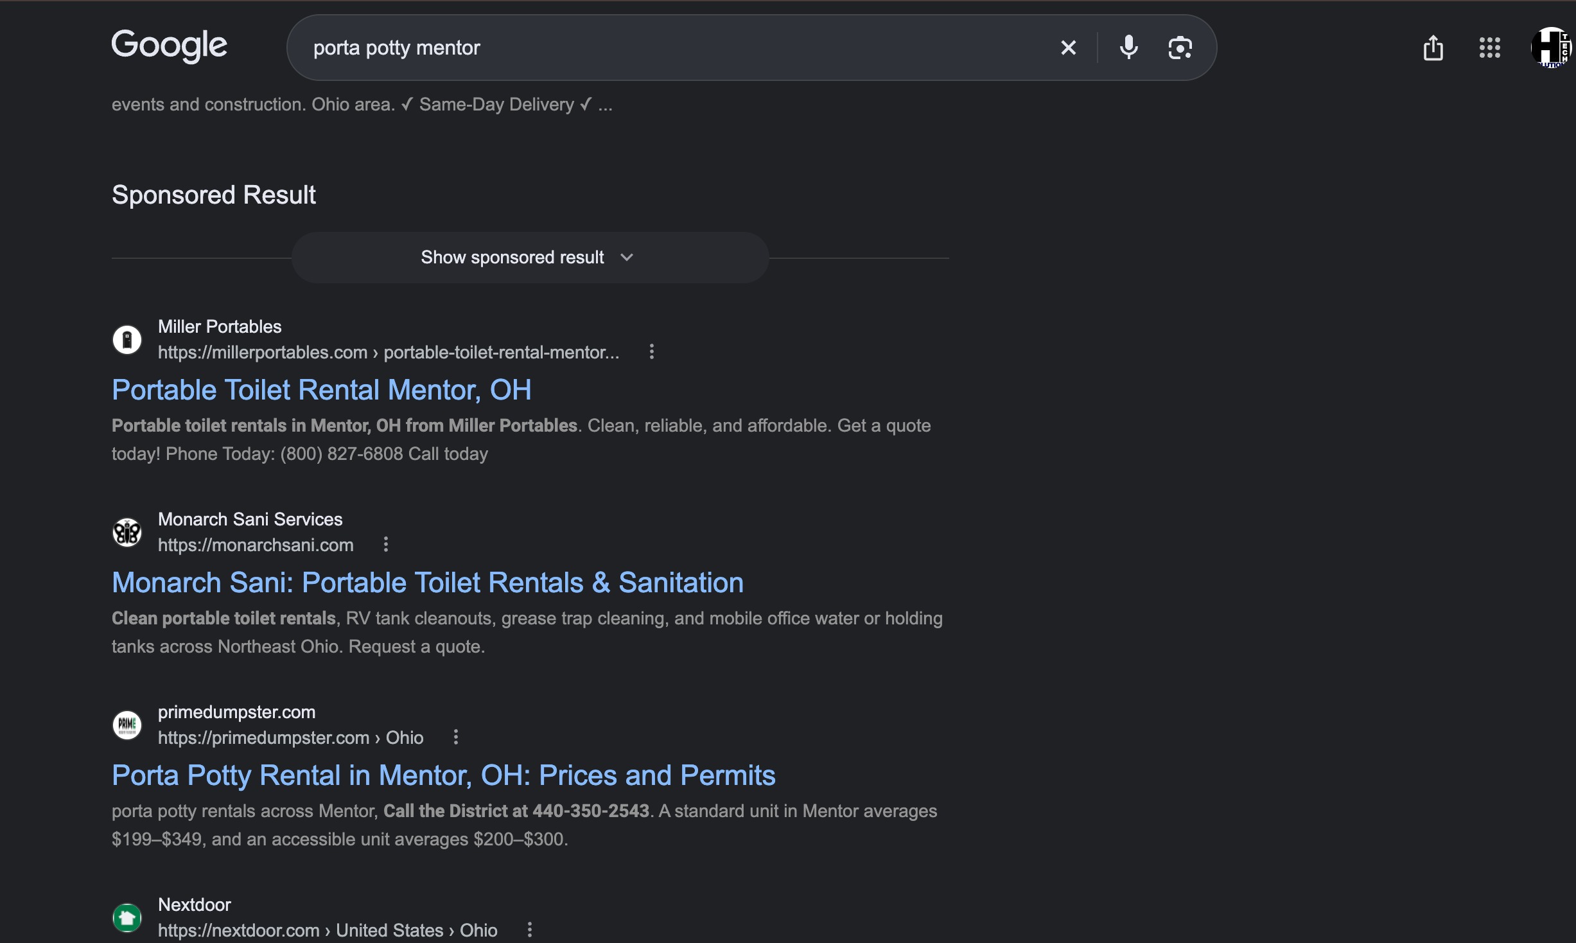Open more options for Nextdoor result

[x=529, y=930]
